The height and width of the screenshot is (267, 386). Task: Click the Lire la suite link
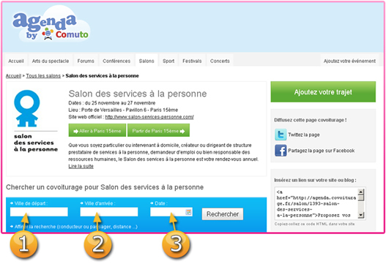pos(81,167)
